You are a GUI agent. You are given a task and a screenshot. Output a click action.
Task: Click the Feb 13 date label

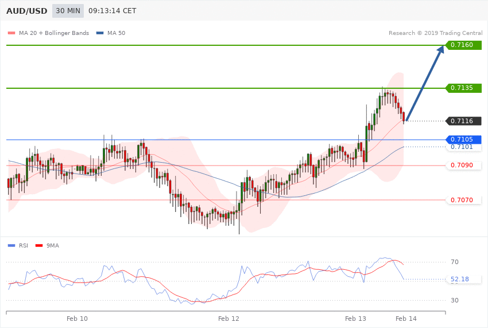point(356,319)
